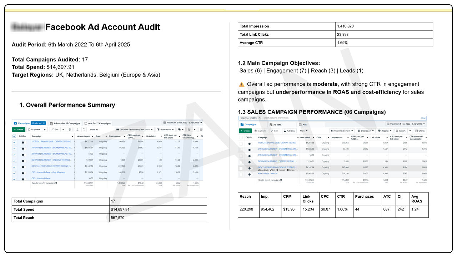Tick the select-all checkbox in Sales campaigns table header
457x257 pixels.
click(241, 137)
